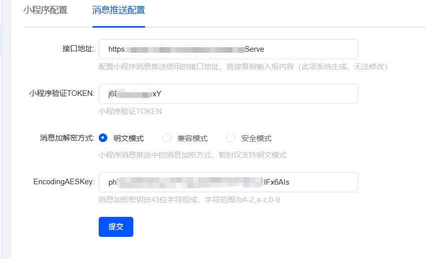Submit the form with the 提交 button

(116, 227)
